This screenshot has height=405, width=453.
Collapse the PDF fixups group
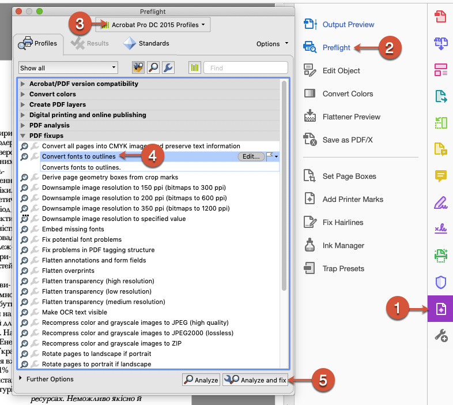pos(23,136)
